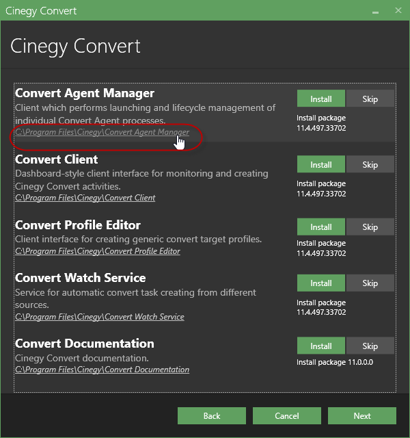
Task: Click Skip for Convert Agent Manager
Action: 370,99
